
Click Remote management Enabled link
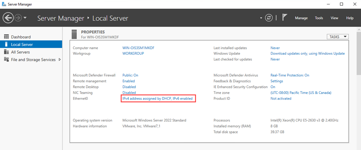[128, 81]
